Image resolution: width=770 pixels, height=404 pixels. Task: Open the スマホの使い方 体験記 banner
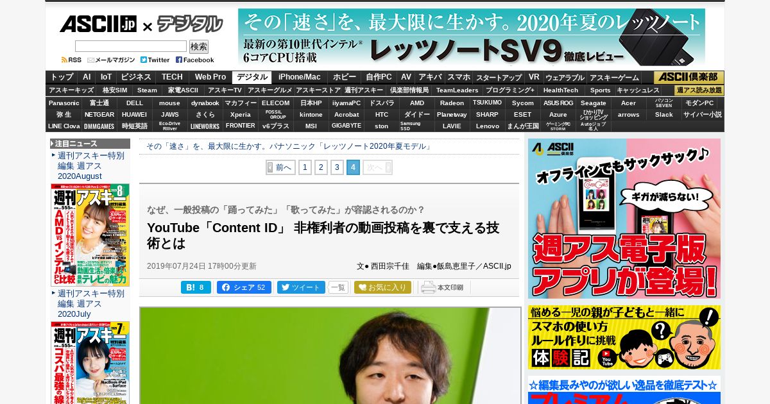pyautogui.click(x=624, y=337)
